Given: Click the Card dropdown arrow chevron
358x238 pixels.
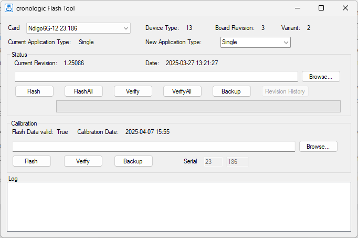Looking at the screenshot, I should [126, 28].
